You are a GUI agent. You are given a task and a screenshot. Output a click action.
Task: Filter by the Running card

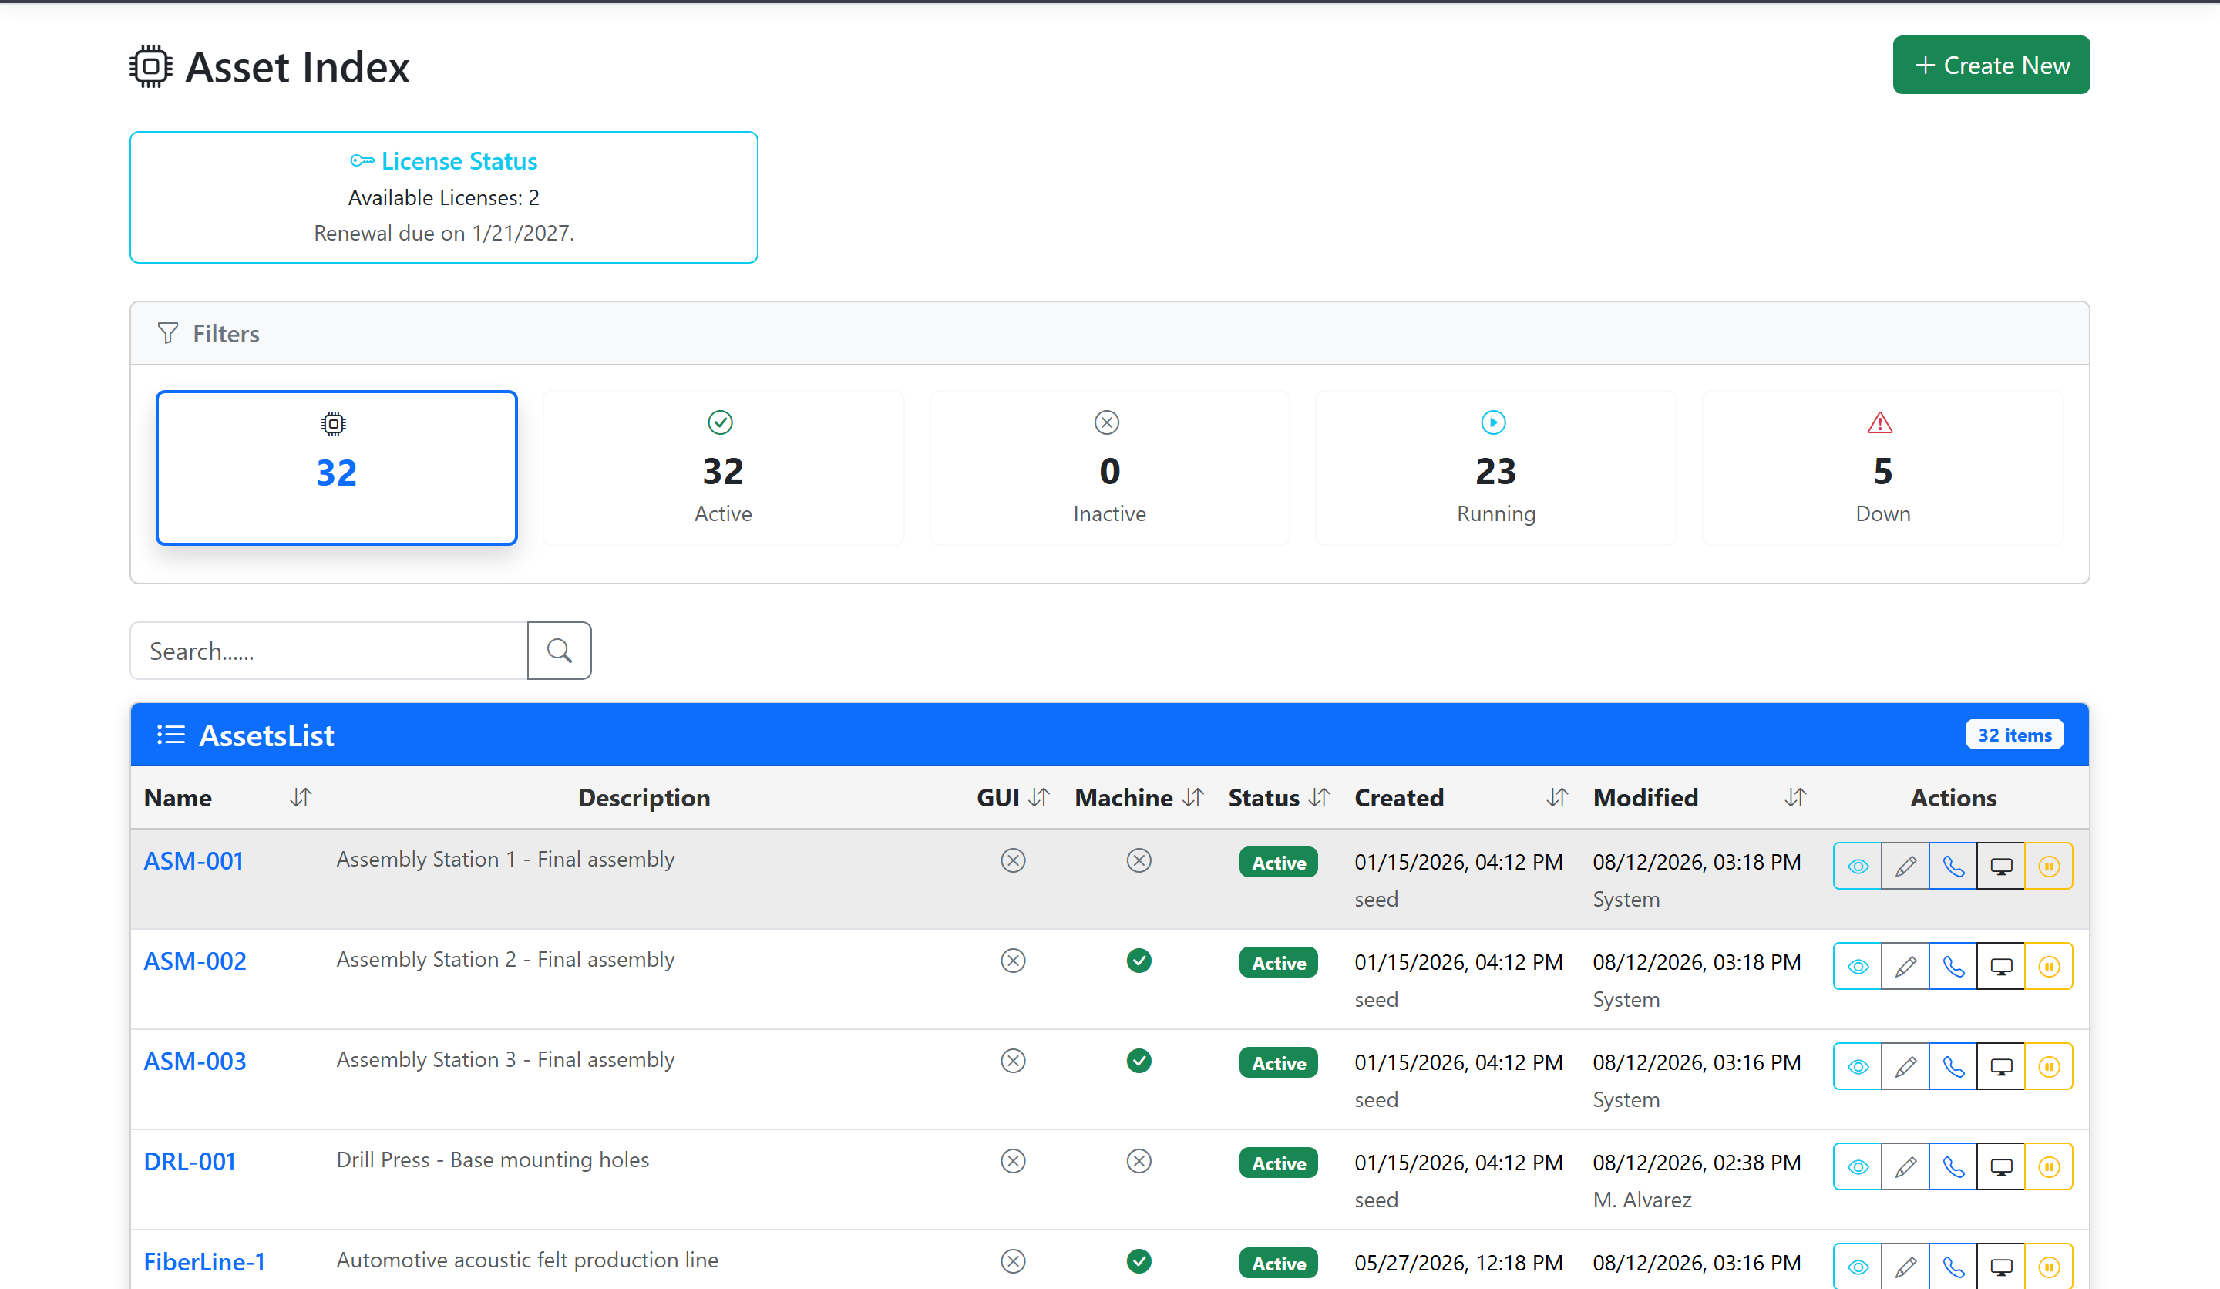point(1496,468)
